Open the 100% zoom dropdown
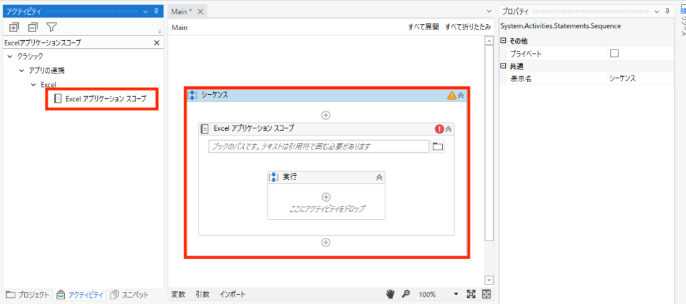Viewport: 686px width, 304px height. 456,295
